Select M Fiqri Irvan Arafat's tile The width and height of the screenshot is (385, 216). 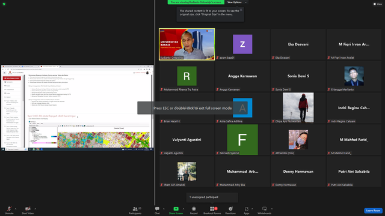(354, 44)
